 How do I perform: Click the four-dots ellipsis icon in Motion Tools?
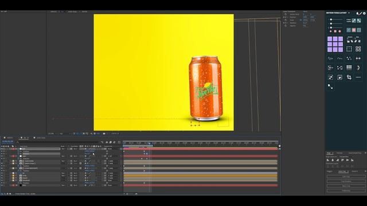pos(358,77)
